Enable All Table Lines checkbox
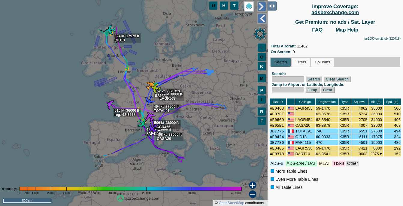Image resolution: width=403 pixels, height=206 pixels. tap(272, 187)
